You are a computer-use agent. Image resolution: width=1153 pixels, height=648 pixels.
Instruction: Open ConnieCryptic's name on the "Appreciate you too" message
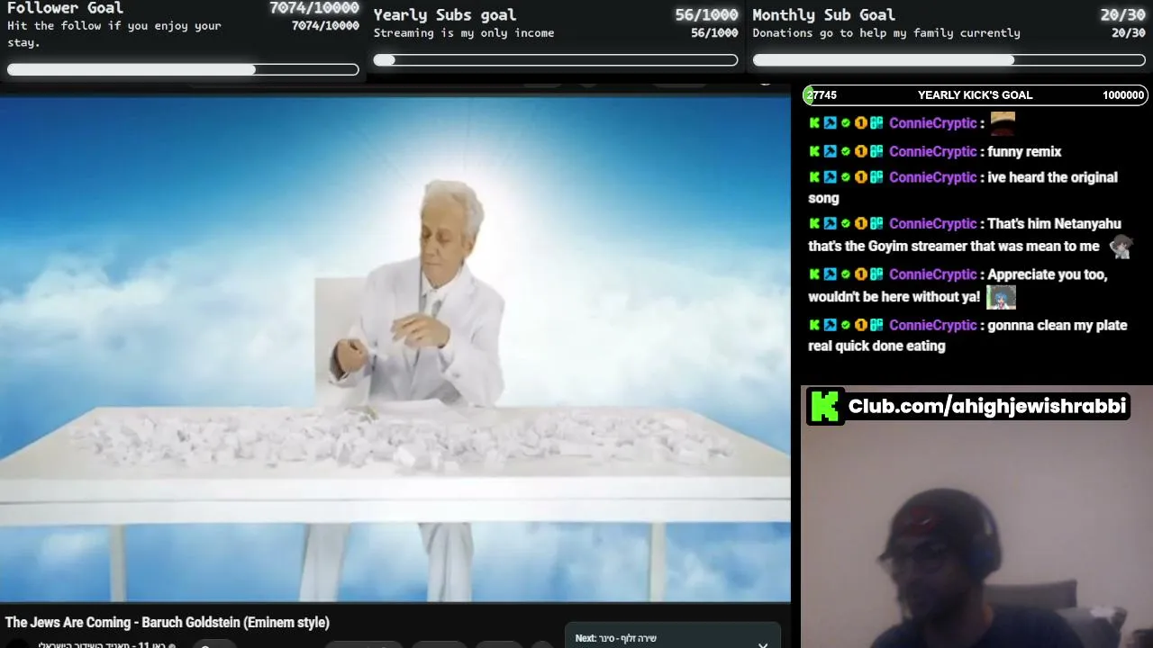tap(932, 274)
